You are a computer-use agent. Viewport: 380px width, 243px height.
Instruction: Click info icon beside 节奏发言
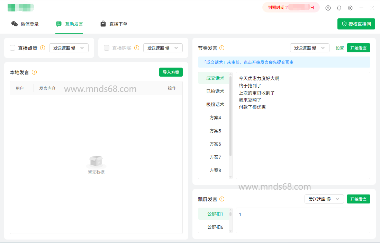pos(222,48)
